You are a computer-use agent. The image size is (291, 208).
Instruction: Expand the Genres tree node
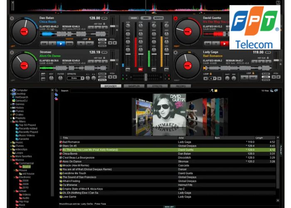pos(11,104)
